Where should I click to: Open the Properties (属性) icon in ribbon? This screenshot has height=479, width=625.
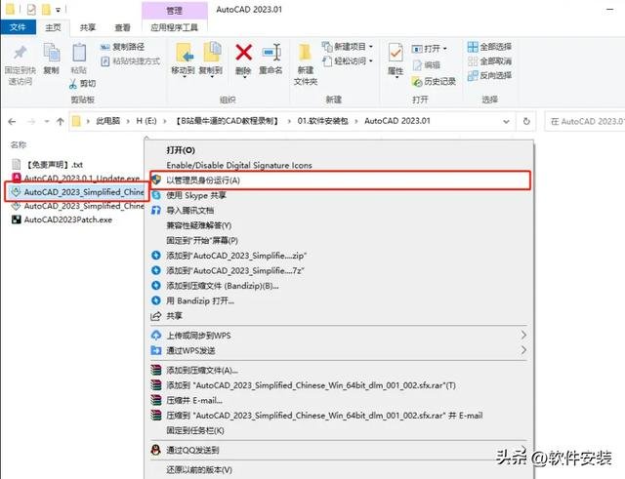click(x=396, y=53)
